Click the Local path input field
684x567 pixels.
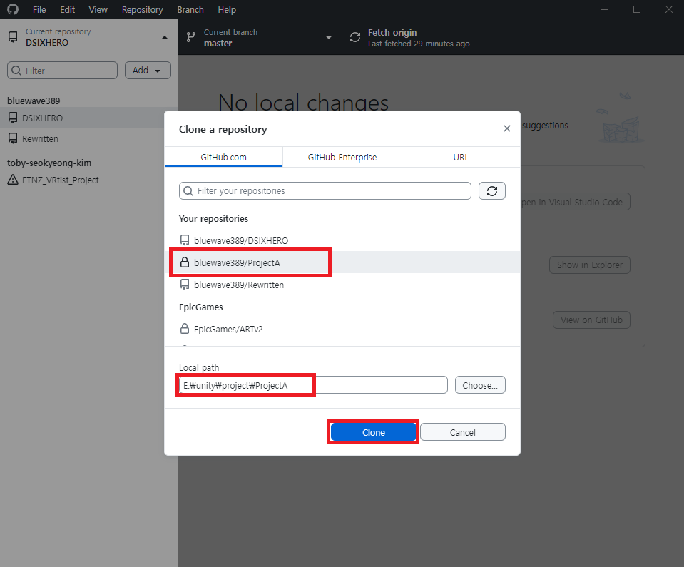point(313,384)
